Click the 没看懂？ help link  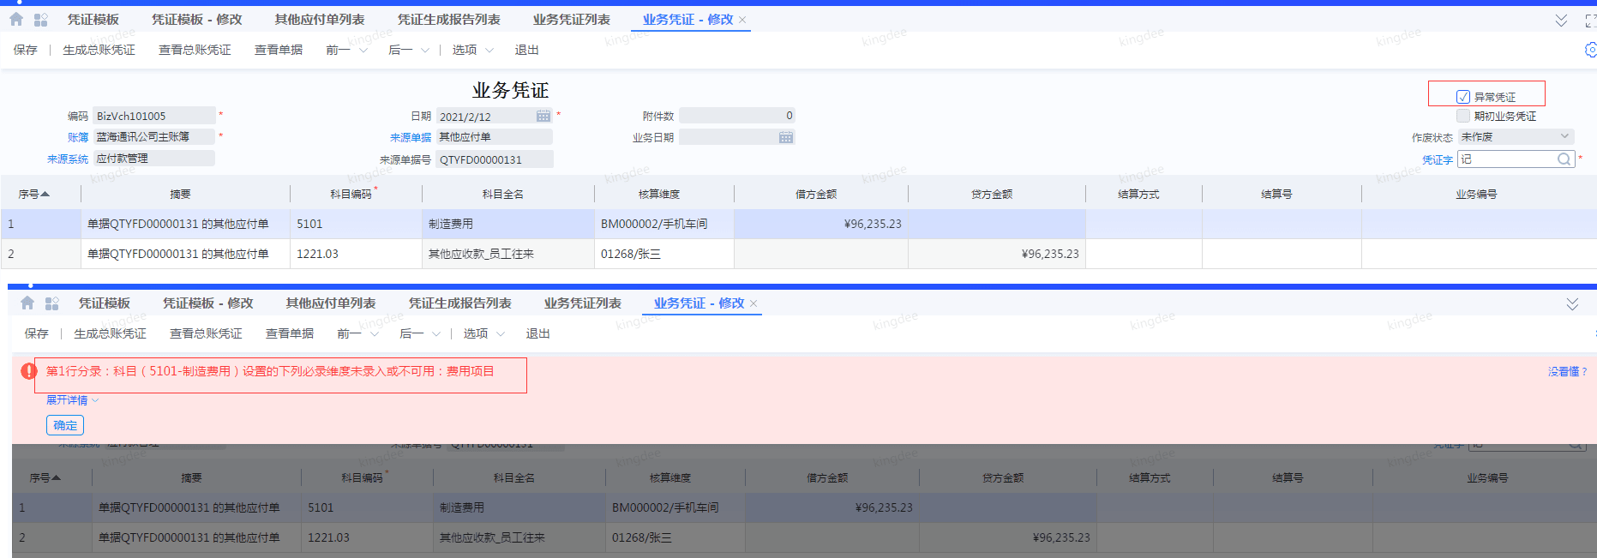tap(1567, 371)
